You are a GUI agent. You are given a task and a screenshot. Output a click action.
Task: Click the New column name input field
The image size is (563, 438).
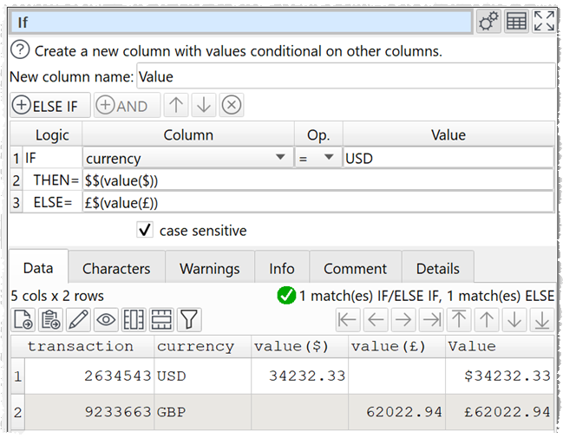[345, 76]
